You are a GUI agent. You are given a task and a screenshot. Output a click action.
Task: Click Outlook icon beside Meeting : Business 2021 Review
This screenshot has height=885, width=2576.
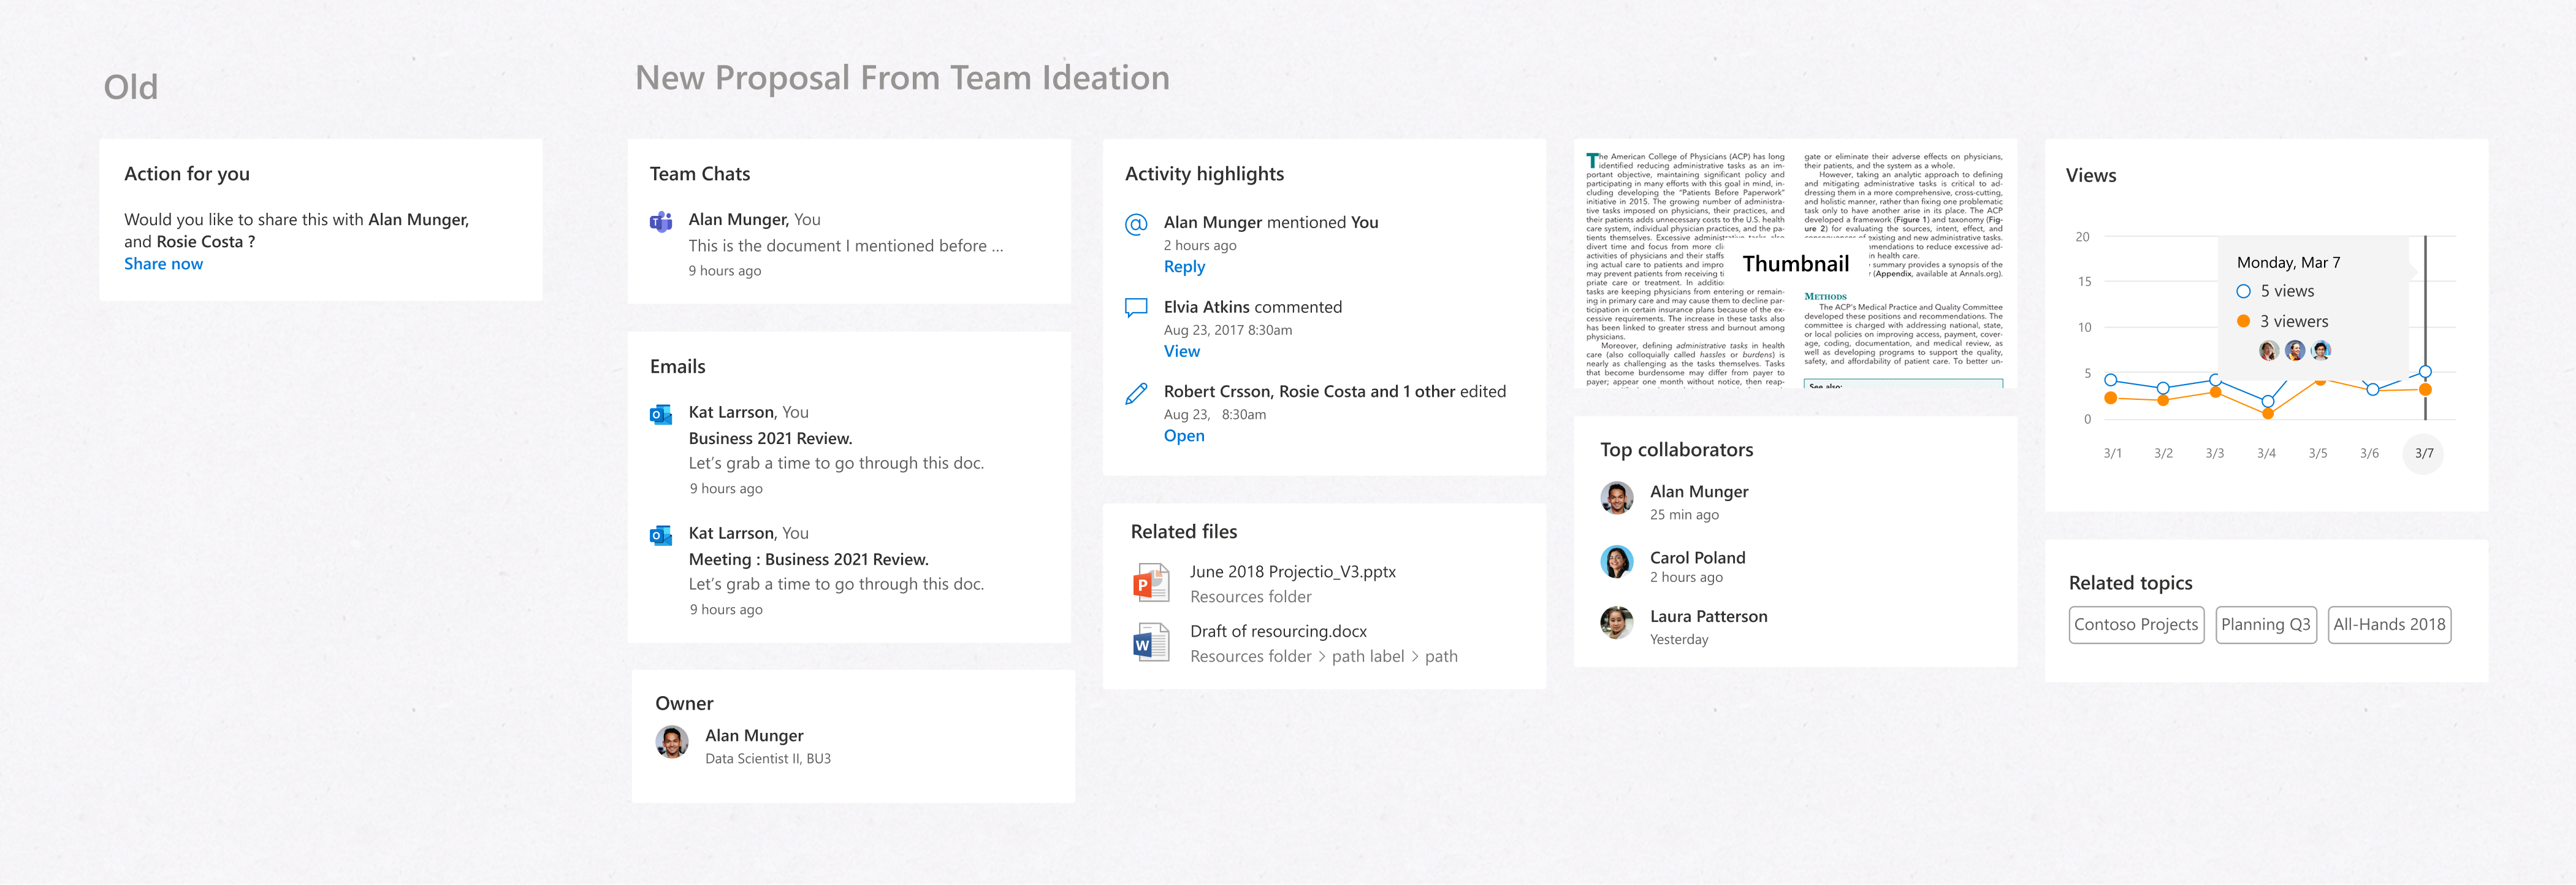[x=661, y=535]
